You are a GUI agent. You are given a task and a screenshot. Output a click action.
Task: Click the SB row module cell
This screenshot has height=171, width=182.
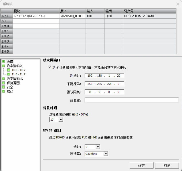[x=36, y=21]
